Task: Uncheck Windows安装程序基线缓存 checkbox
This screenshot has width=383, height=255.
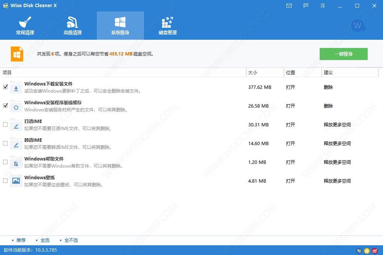Action: [x=5, y=106]
